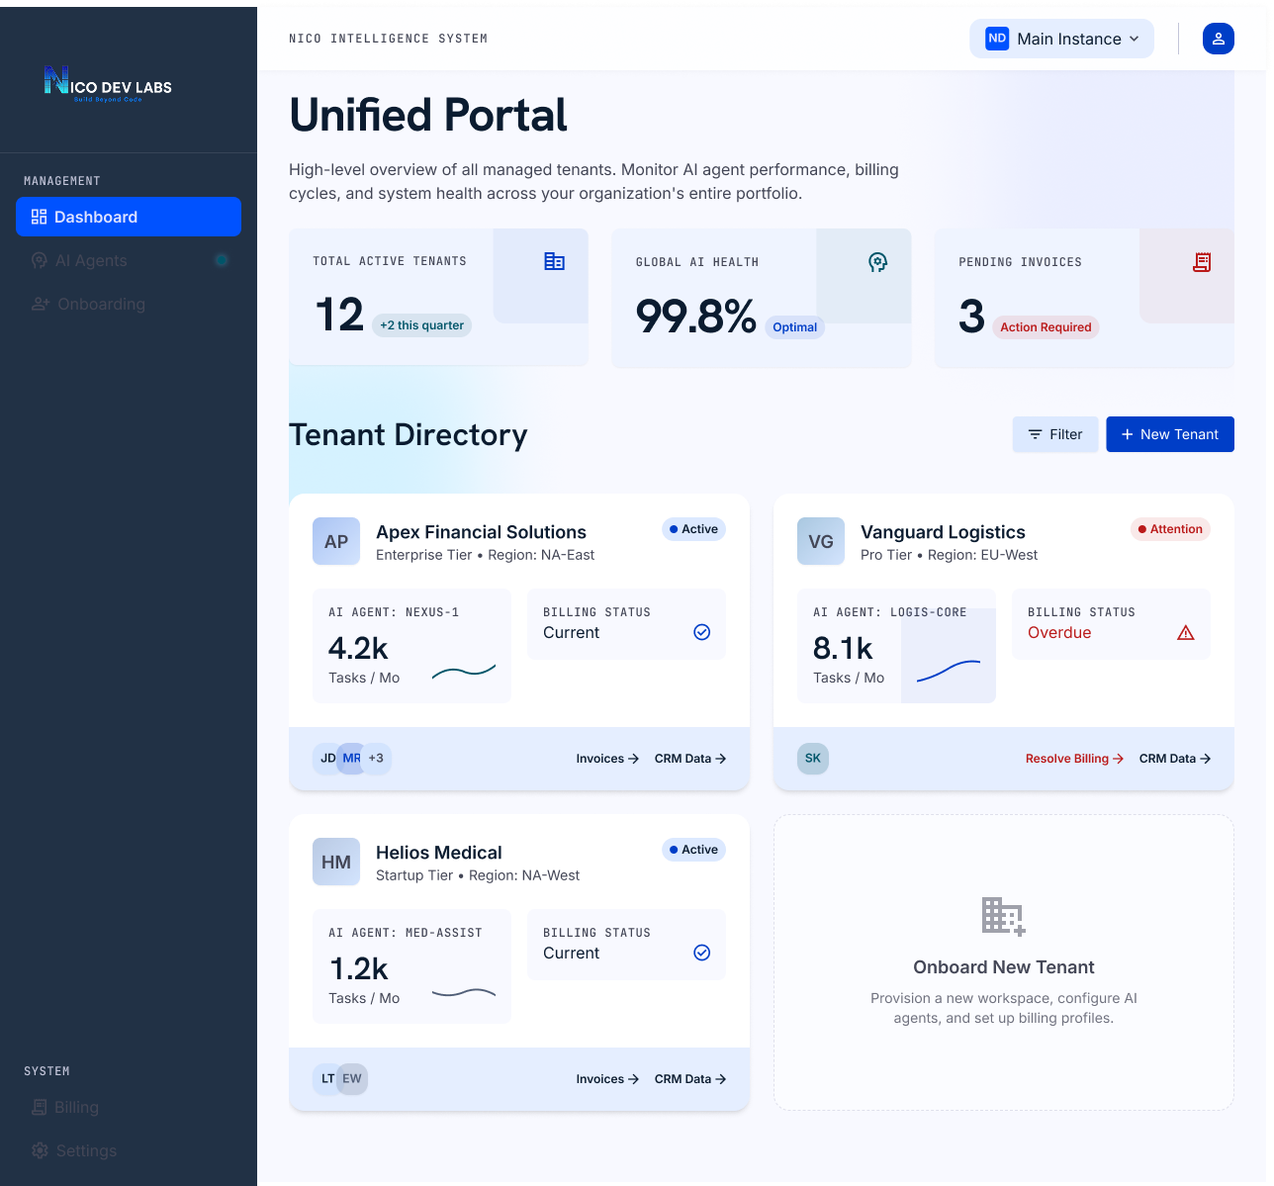1274x1186 pixels.
Task: Click the SK user avatar
Action: coord(813,759)
